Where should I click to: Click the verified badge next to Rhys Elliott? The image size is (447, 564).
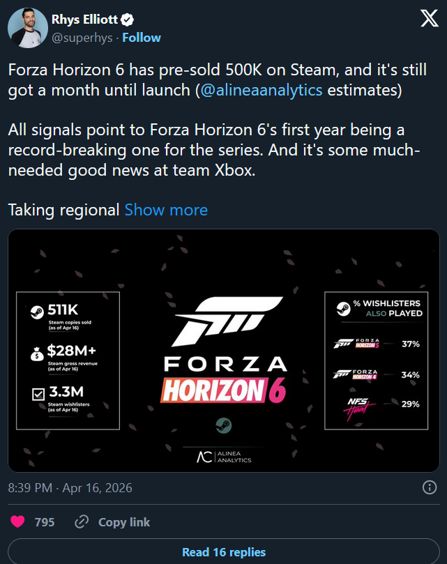[128, 20]
